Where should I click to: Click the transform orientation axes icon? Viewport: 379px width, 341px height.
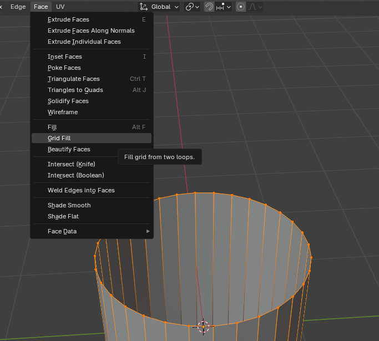[x=144, y=7]
